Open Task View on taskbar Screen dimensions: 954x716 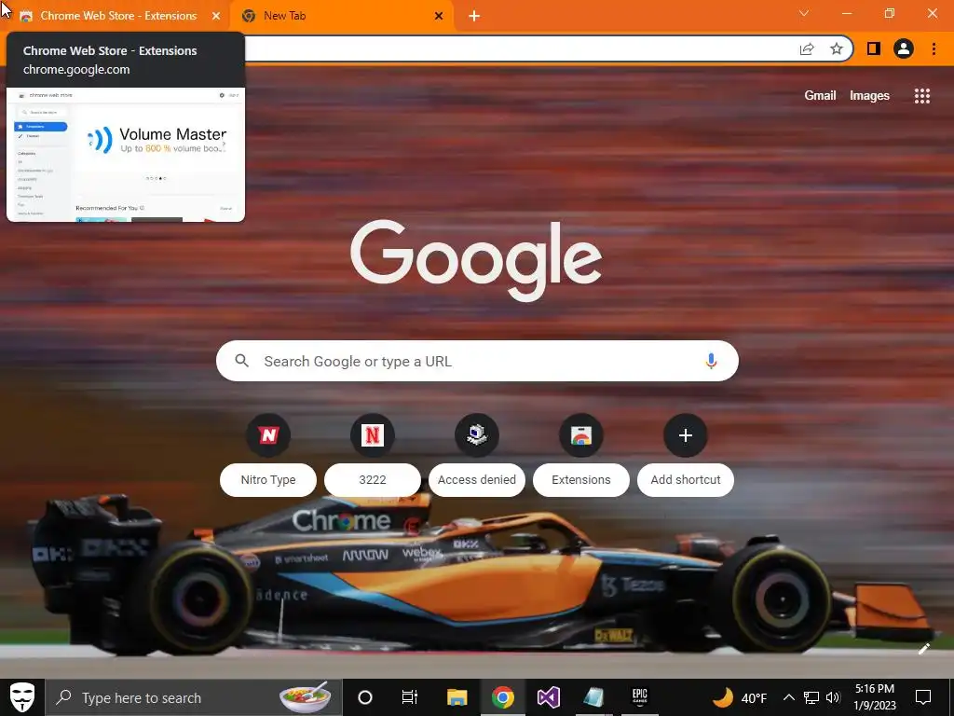[410, 697]
